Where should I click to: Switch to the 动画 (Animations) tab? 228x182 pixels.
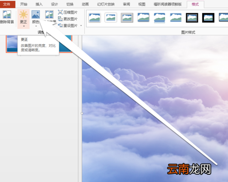[x=85, y=4]
